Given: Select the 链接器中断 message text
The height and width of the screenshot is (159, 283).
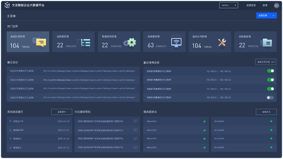Looking at the screenshot, I should 18,130.
